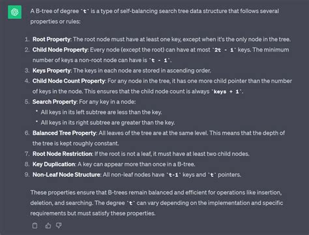The image size is (309, 235).
Task: Copy the response with the clipboard icon
Action: 35,226
